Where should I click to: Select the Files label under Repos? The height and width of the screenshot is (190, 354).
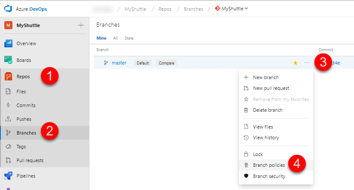pyautogui.click(x=21, y=92)
